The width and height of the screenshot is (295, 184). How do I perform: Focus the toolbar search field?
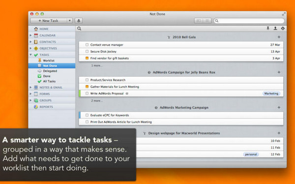[249, 21]
